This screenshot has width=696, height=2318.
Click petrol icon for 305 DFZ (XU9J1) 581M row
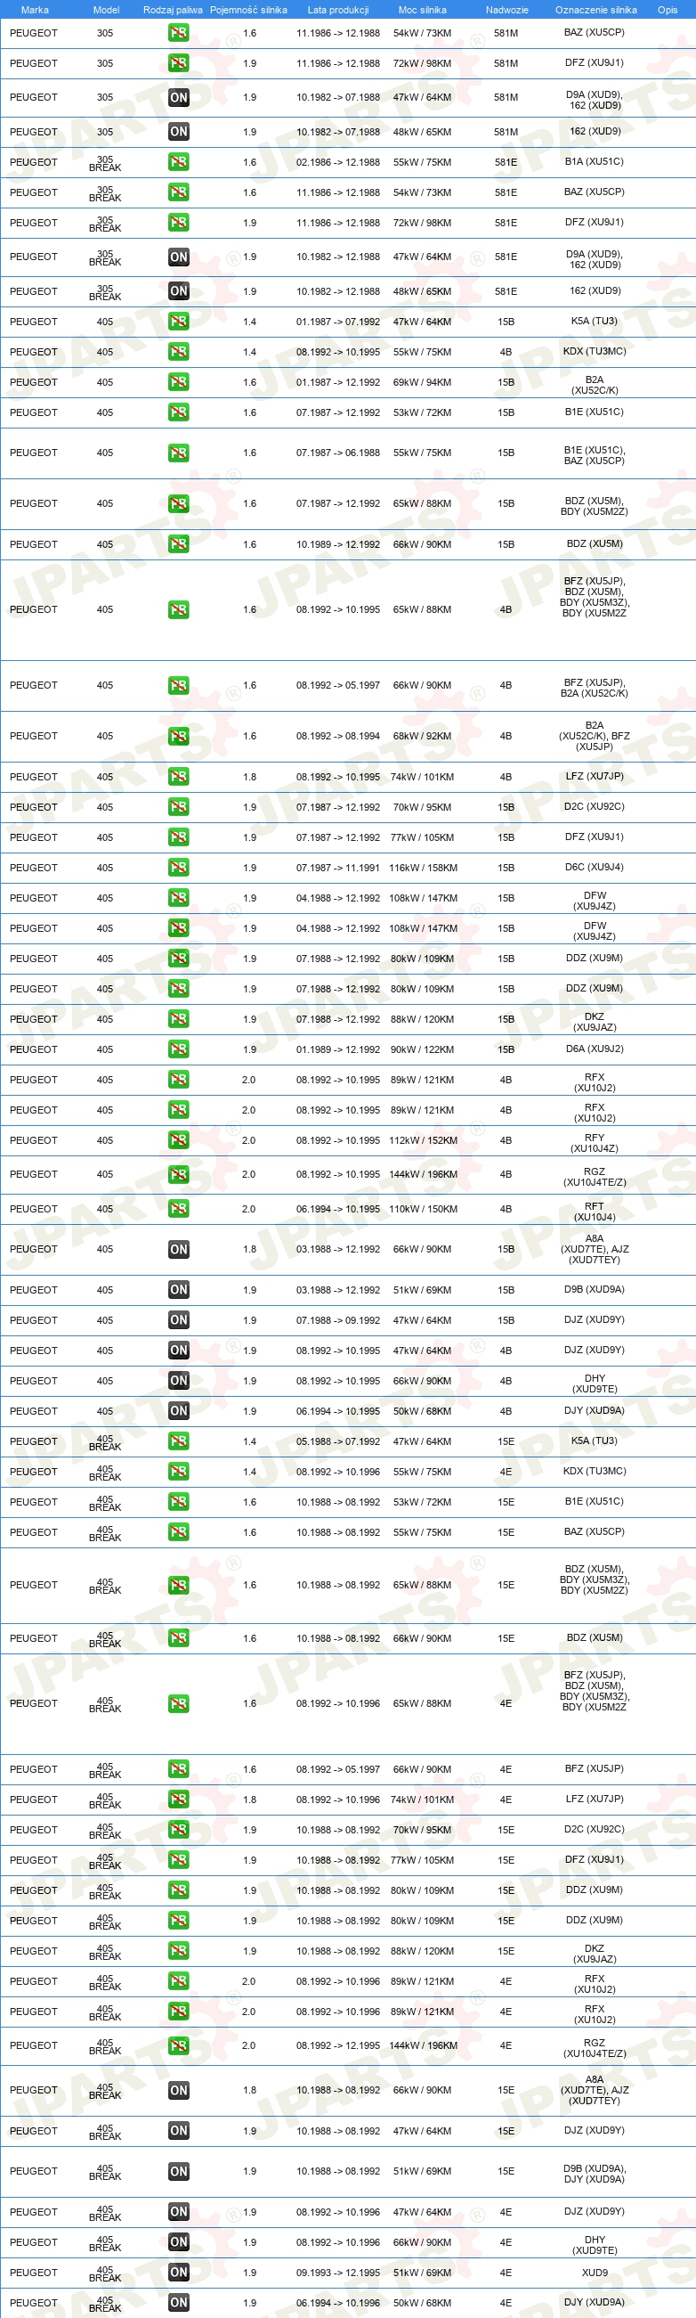(178, 64)
